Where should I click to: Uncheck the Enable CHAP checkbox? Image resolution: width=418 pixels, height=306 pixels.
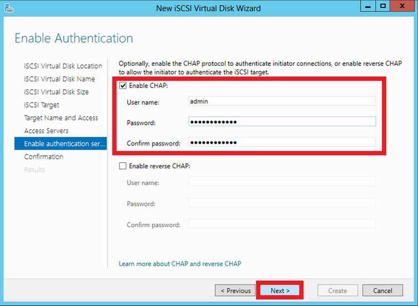(x=123, y=86)
